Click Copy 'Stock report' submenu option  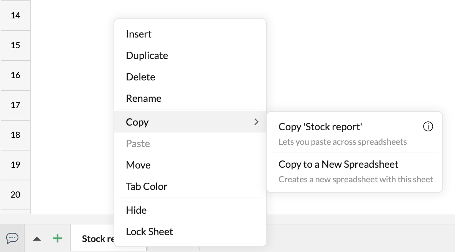pyautogui.click(x=320, y=126)
